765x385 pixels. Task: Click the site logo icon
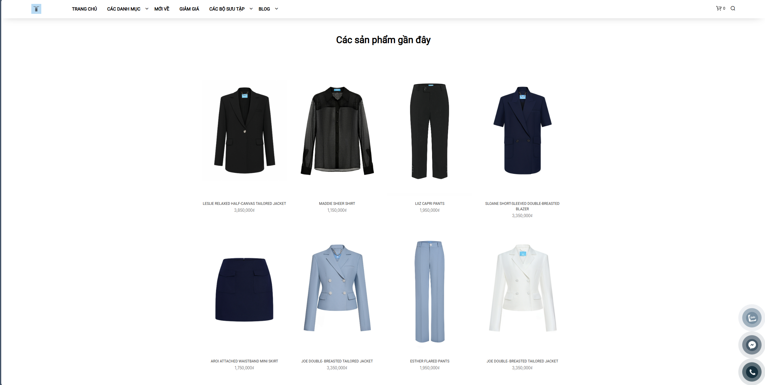(36, 9)
